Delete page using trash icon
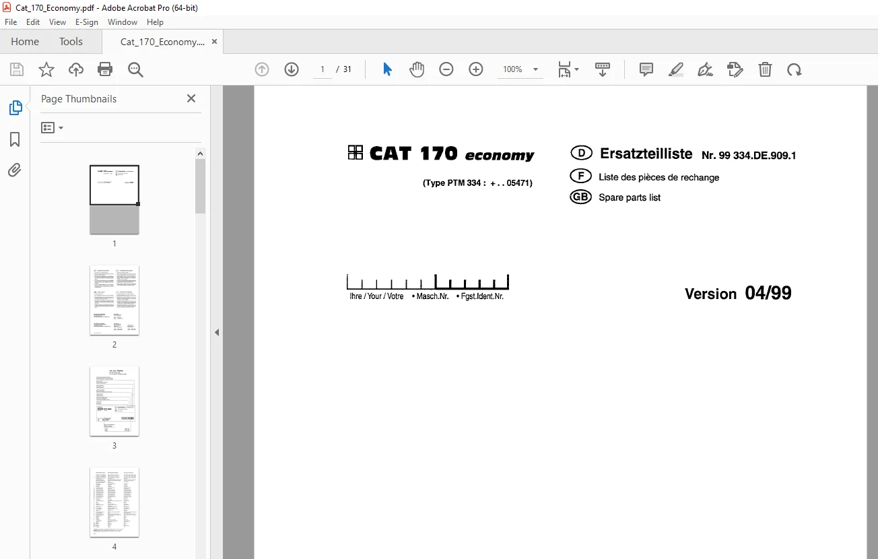 765,69
